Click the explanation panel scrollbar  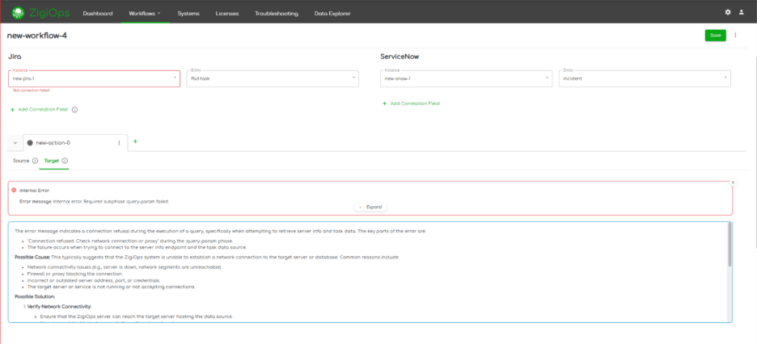pyautogui.click(x=730, y=245)
